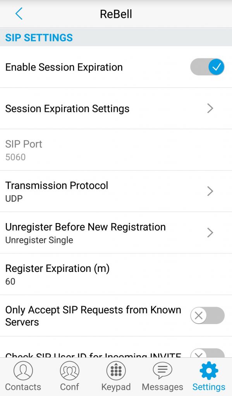Switch to the Messages tab label
This screenshot has width=232, height=396.
(x=162, y=387)
